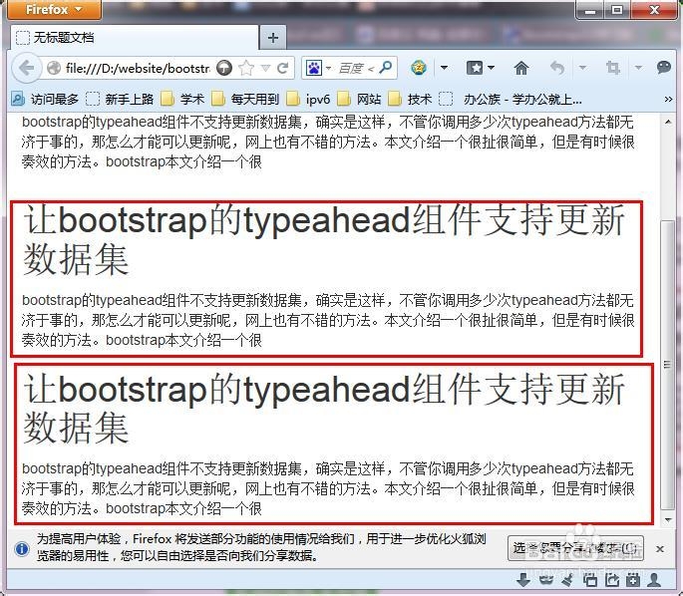This screenshot has width=683, height=596.
Task: Click the magnifier search button
Action: point(386,68)
